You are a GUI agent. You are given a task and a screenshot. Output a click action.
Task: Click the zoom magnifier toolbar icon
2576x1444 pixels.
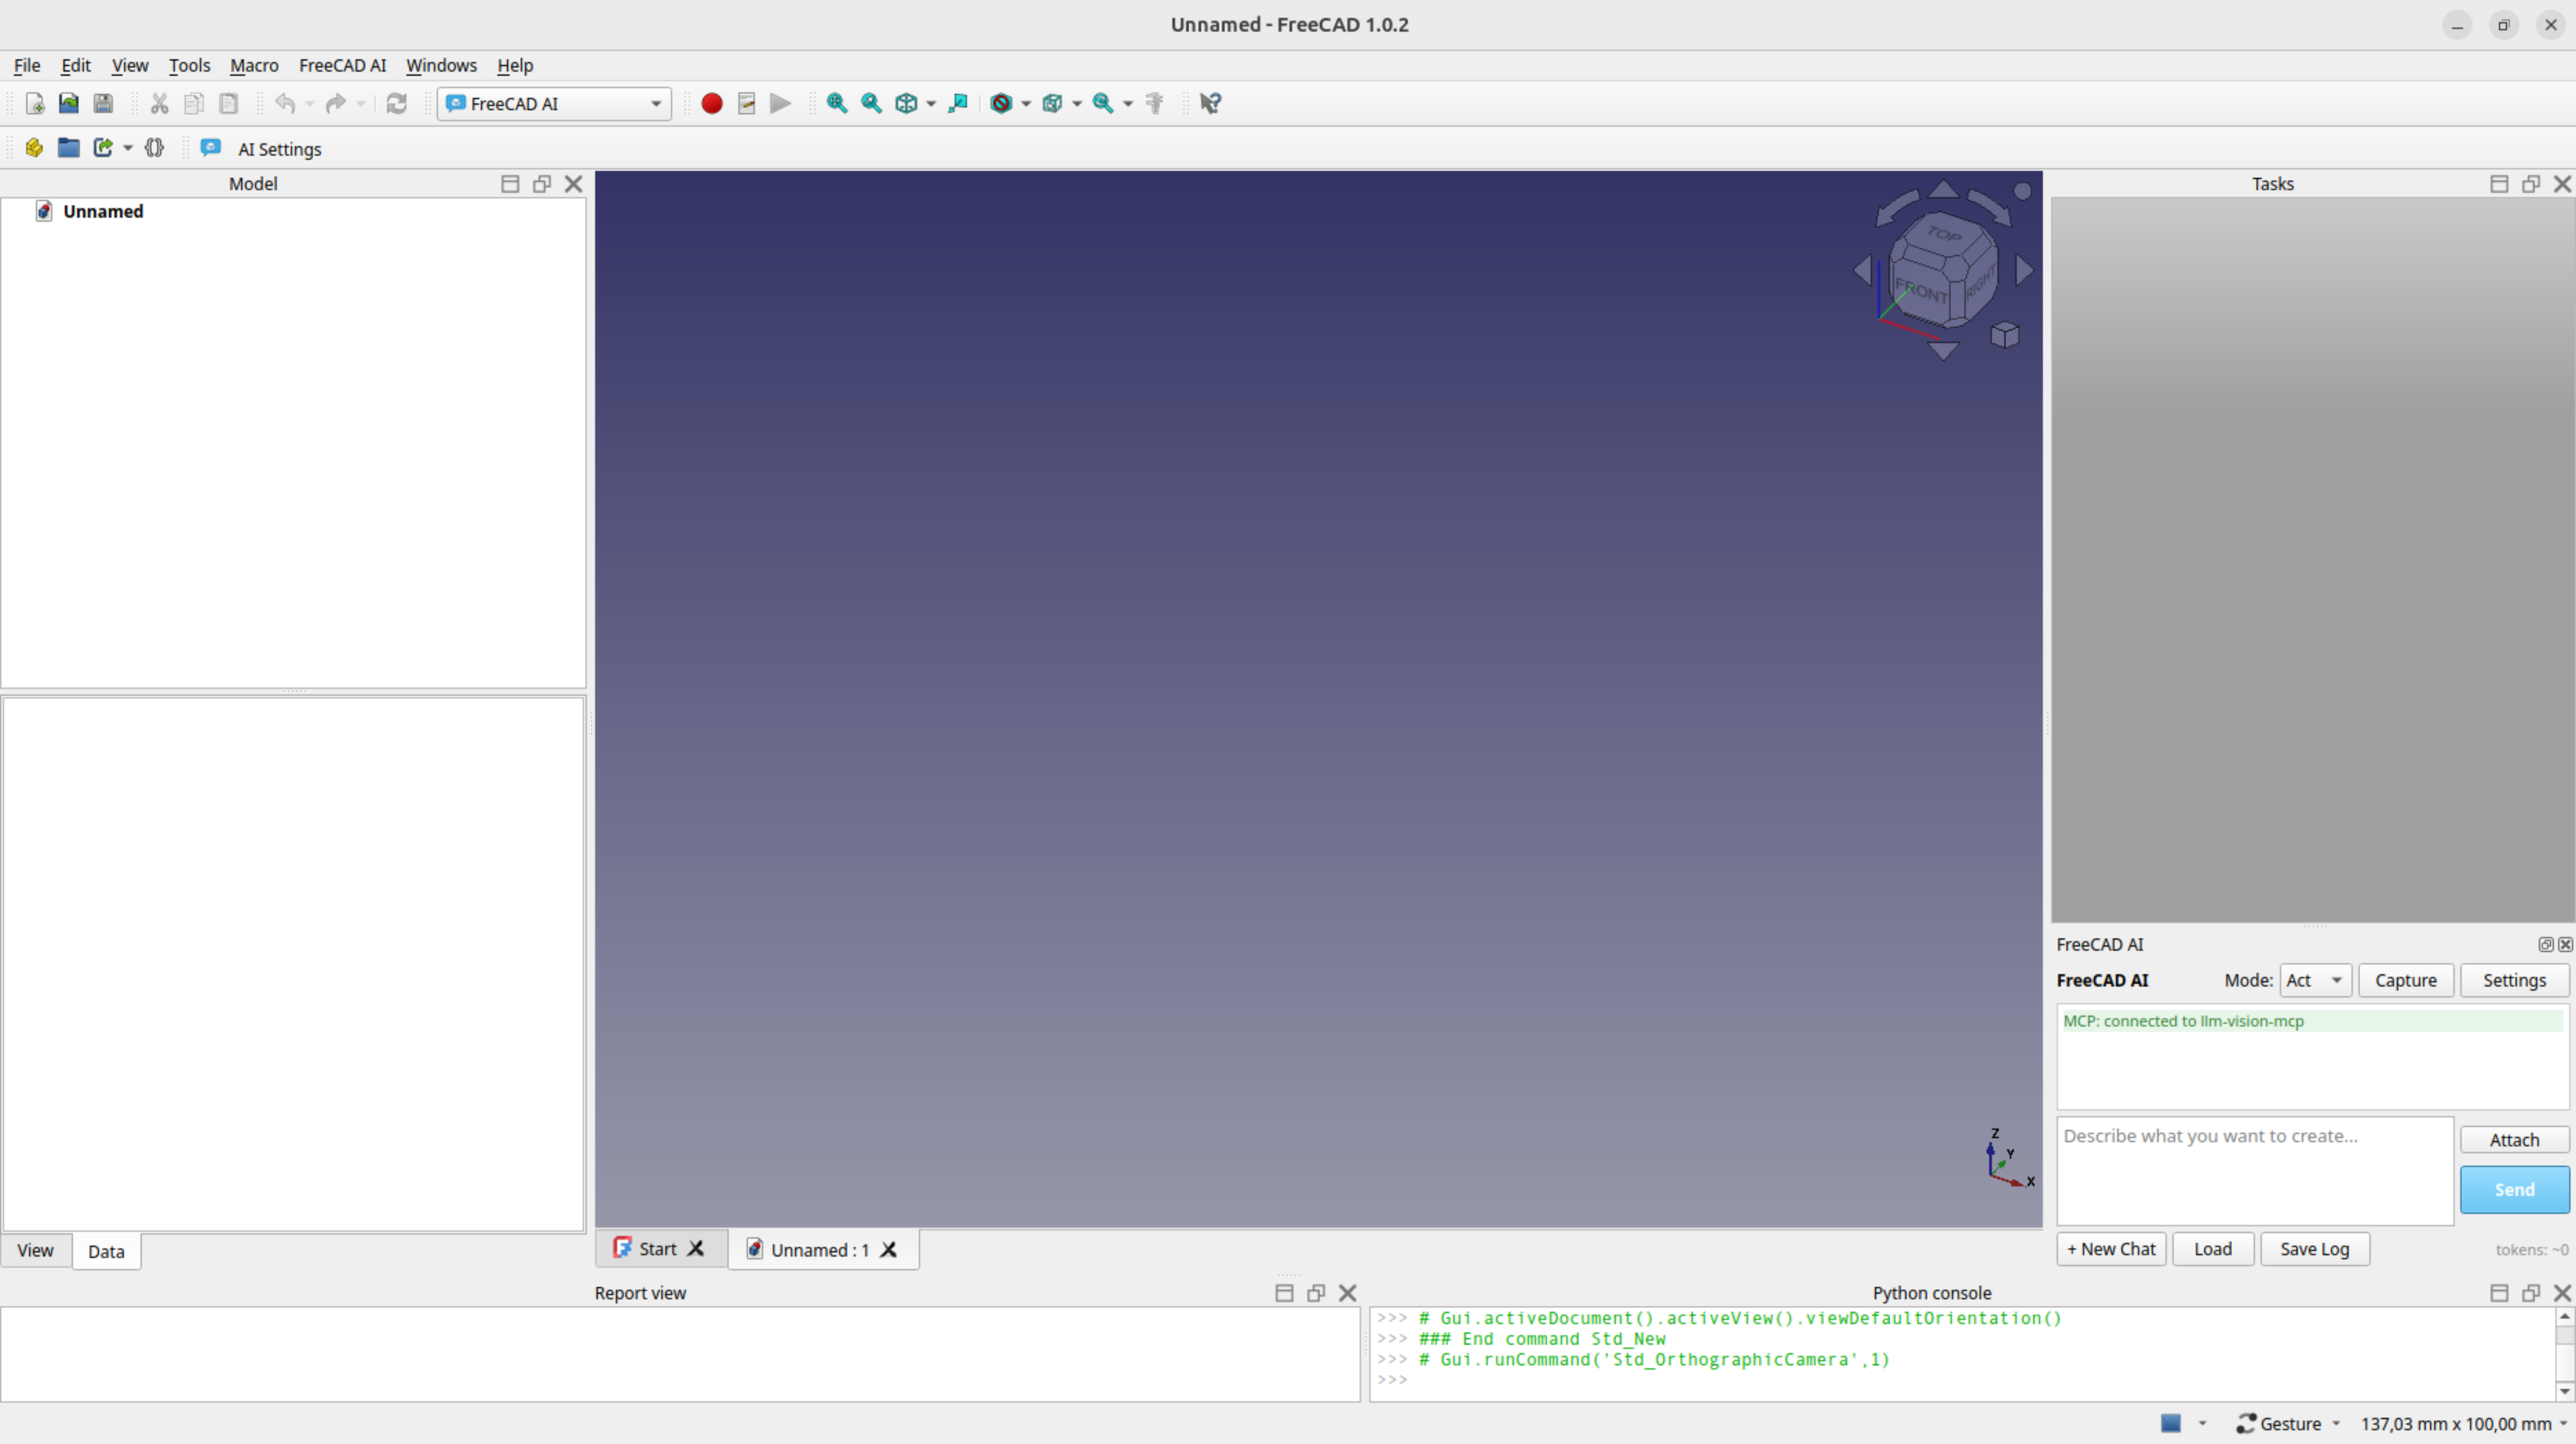pos(1103,103)
